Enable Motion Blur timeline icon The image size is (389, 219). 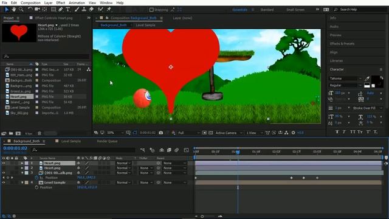(x=177, y=150)
